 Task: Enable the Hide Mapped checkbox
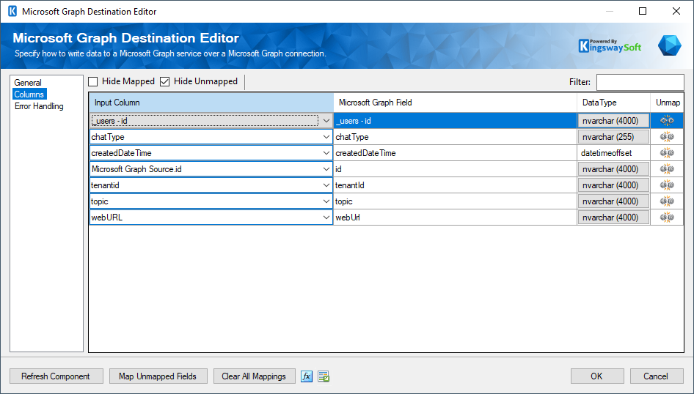point(93,82)
